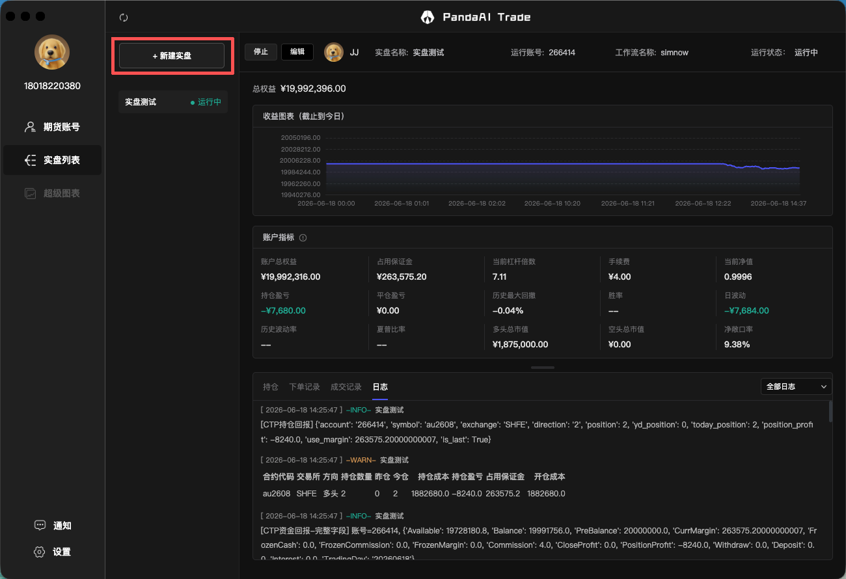Click 手续费 value ¥4.00

click(x=620, y=276)
